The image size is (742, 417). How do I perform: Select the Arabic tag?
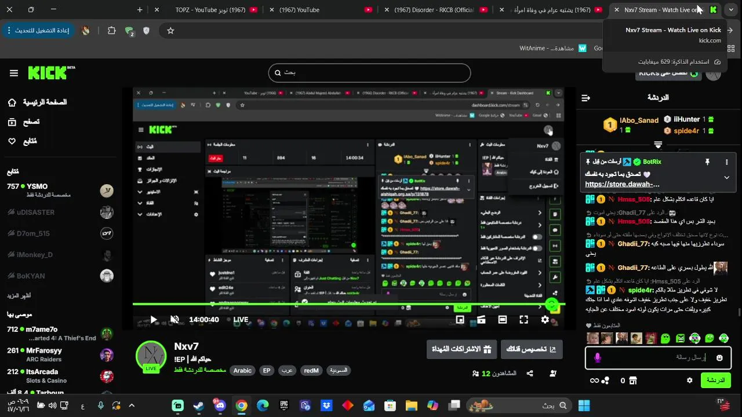pyautogui.click(x=242, y=371)
